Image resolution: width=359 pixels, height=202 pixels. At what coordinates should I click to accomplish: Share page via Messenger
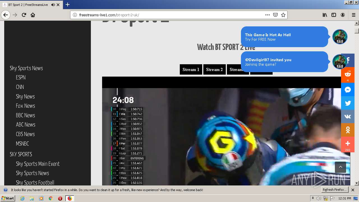pos(348,90)
